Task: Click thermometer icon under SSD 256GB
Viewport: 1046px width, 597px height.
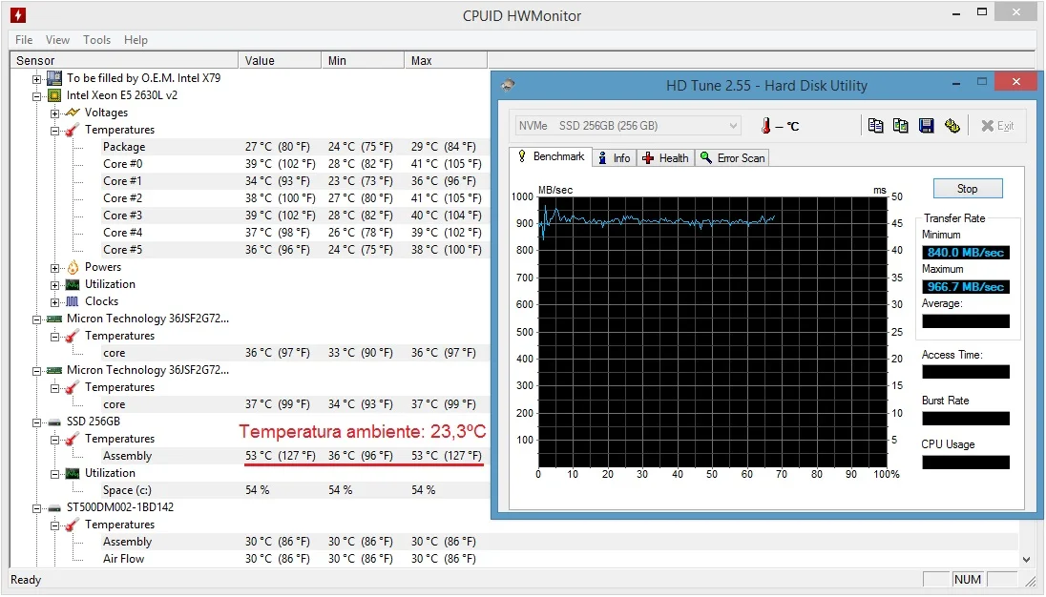Action: coord(72,439)
